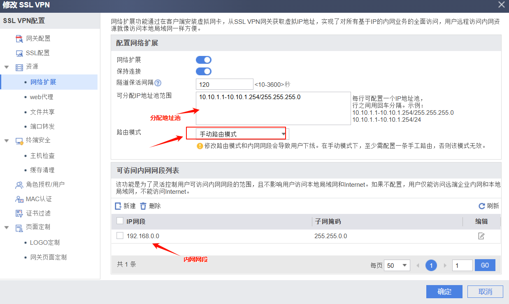Click the help icon beside 隧道保活间隔
509x304 pixels.
coord(158,83)
